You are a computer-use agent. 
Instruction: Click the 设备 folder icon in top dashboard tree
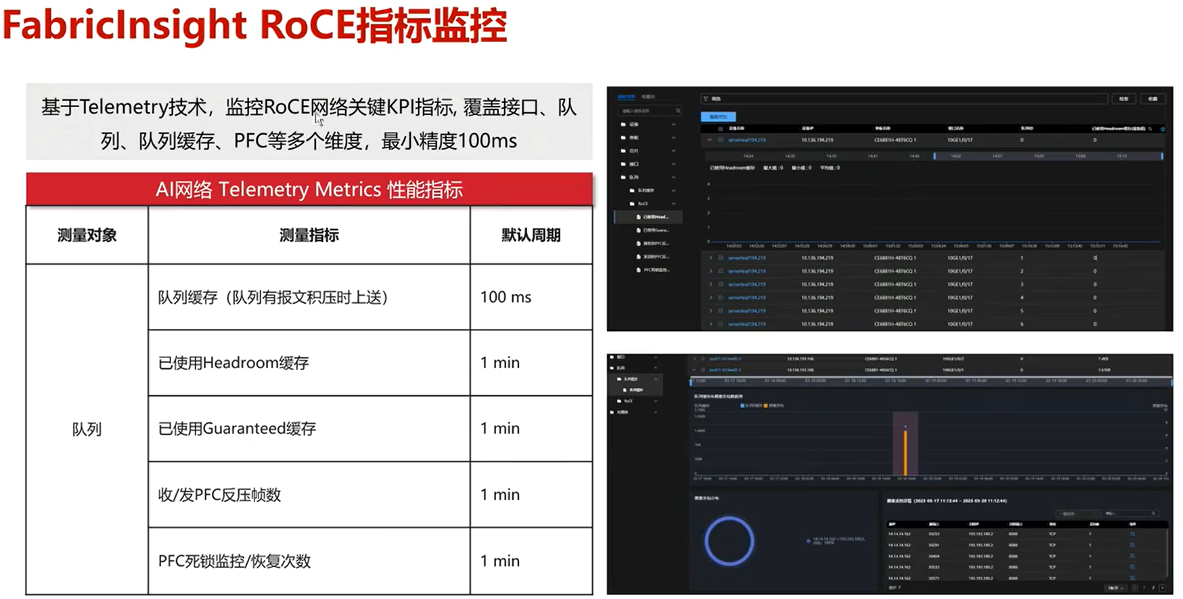(623, 124)
